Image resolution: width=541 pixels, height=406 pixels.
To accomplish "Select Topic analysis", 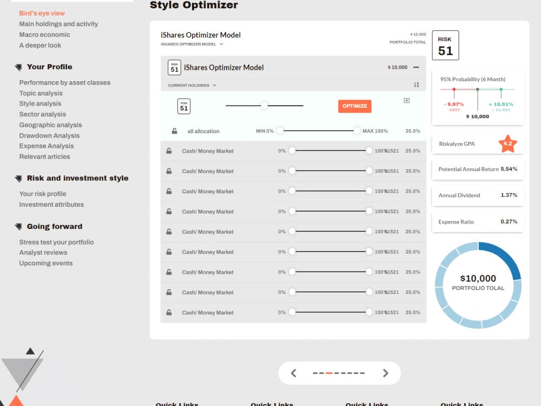I will coord(41,93).
